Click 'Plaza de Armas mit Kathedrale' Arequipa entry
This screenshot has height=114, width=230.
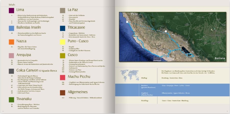coord(35,64)
